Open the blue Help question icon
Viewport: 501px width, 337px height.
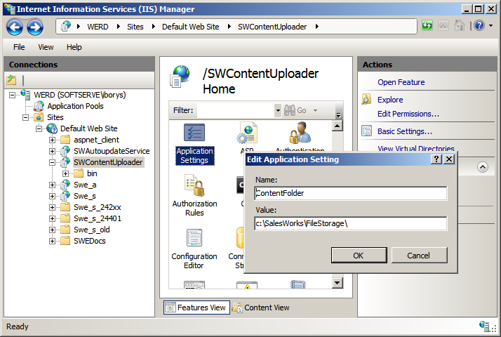[479, 25]
